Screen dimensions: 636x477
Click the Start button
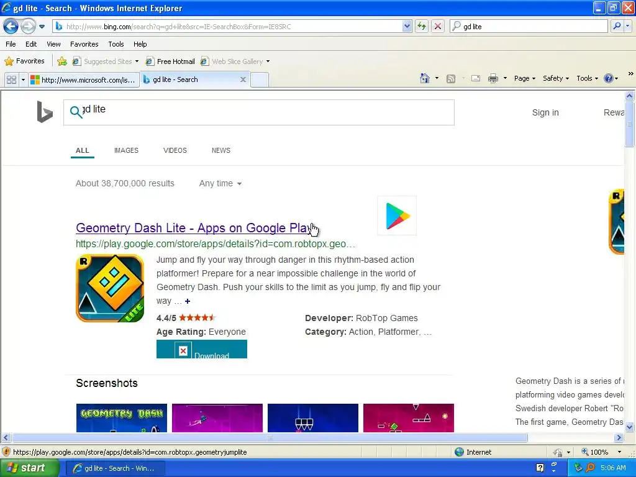[30, 468]
